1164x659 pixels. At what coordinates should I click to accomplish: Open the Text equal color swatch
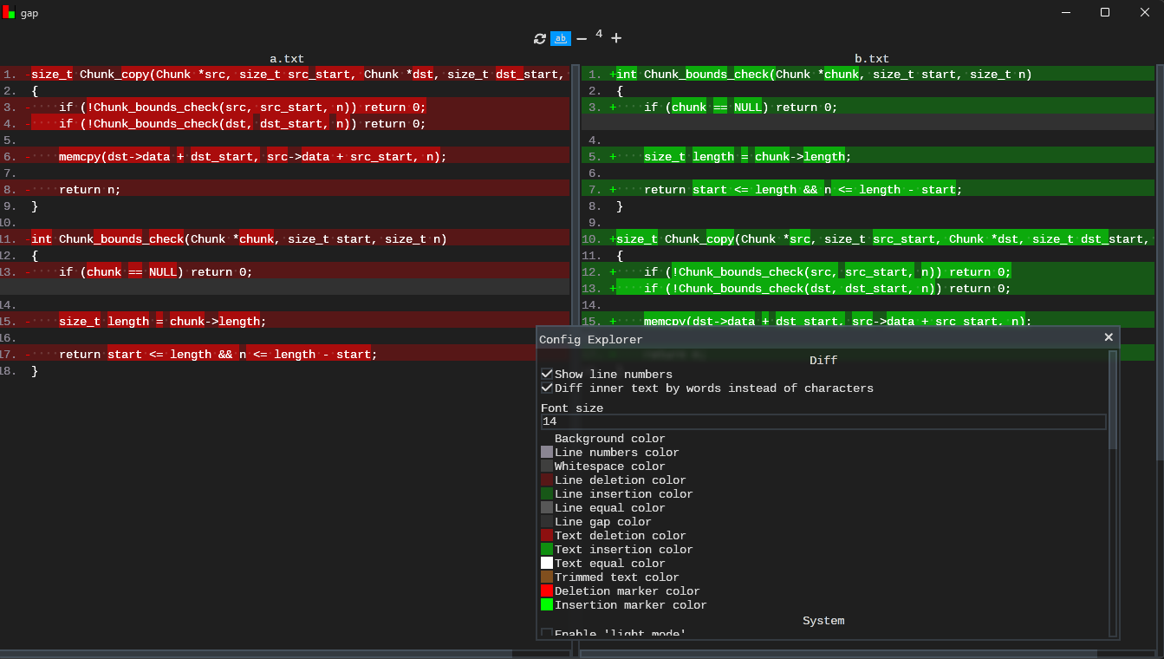tap(547, 563)
